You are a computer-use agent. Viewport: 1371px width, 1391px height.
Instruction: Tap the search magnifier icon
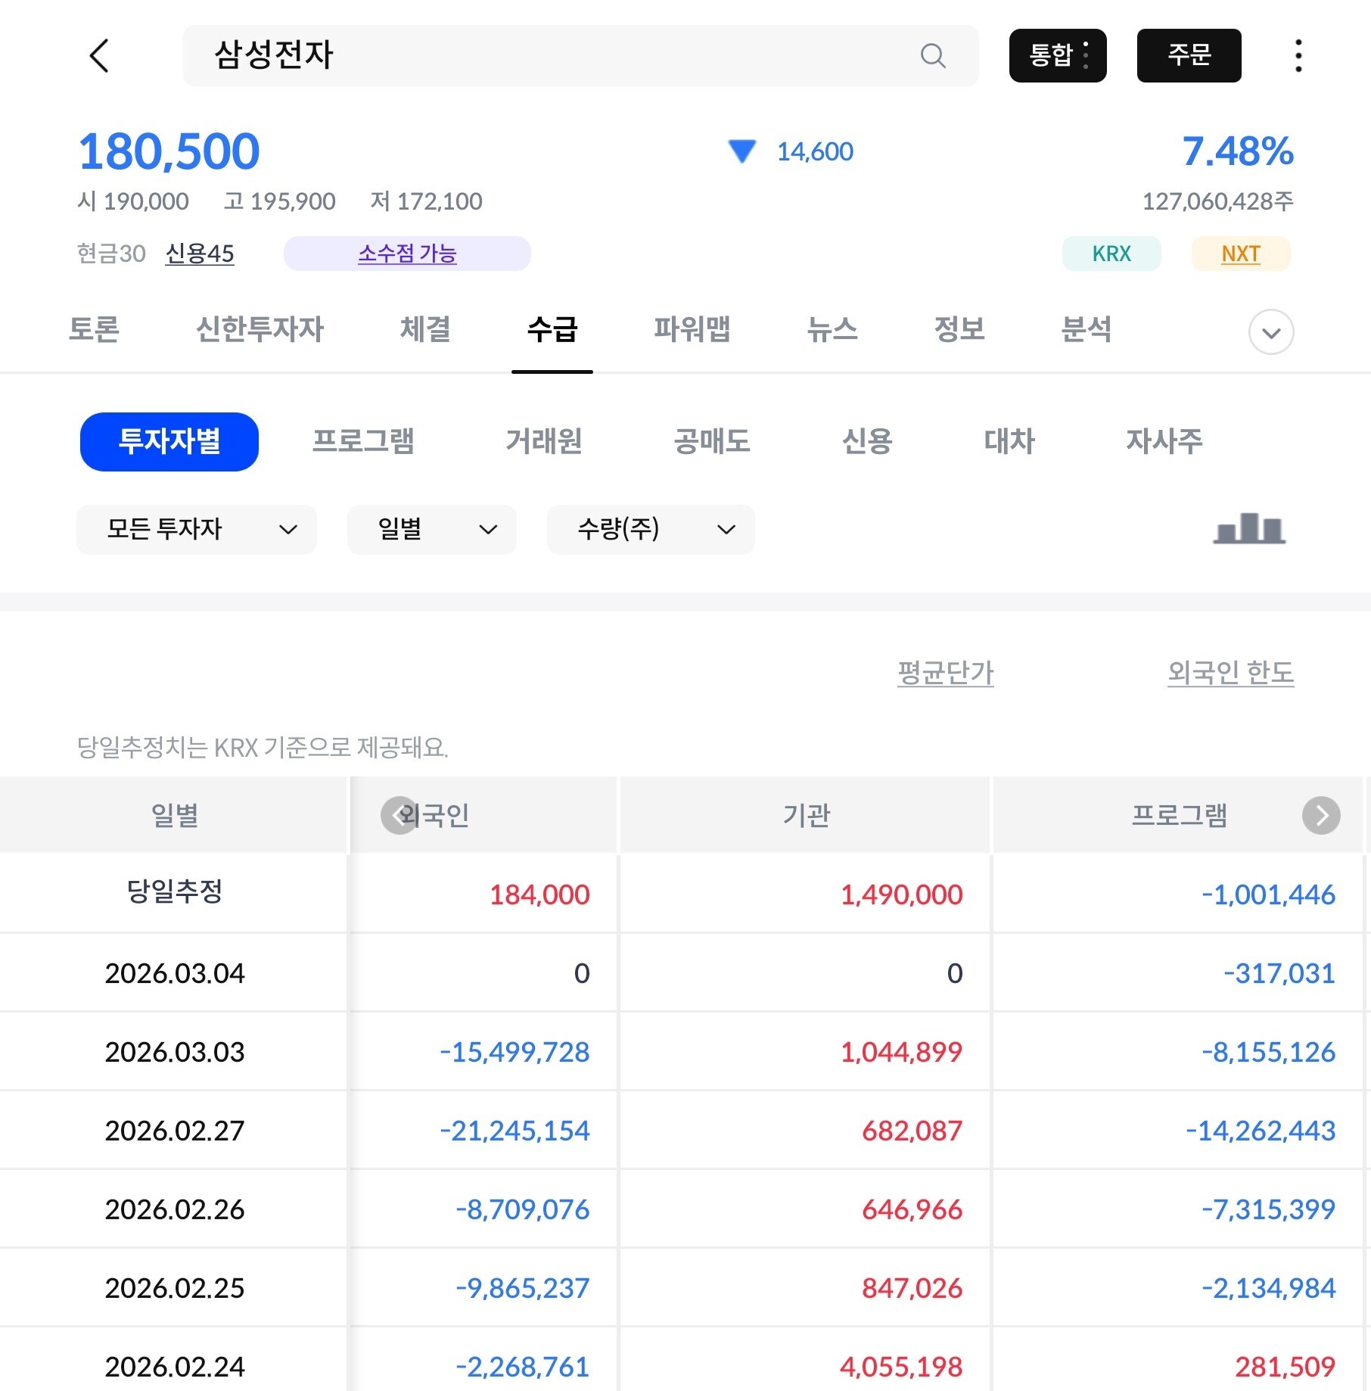click(932, 56)
